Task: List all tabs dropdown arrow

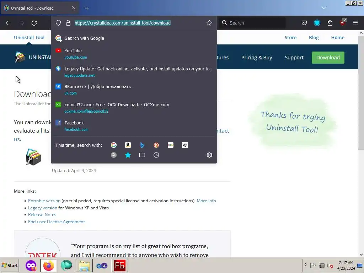Action: tap(323, 8)
